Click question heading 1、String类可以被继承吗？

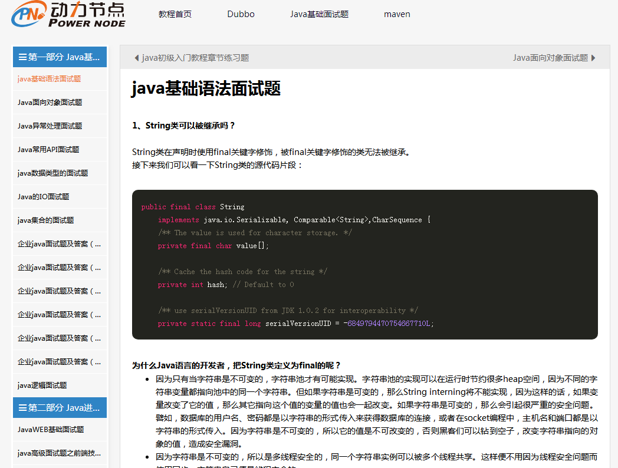point(183,126)
